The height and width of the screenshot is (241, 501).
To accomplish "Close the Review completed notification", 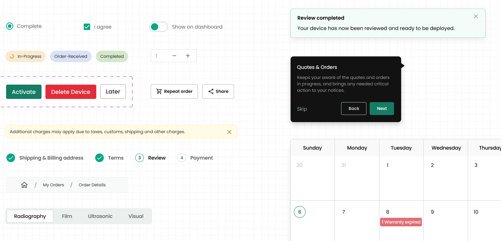I will 476,16.
